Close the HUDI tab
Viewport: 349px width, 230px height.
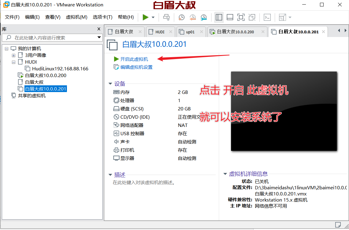coord(171,32)
